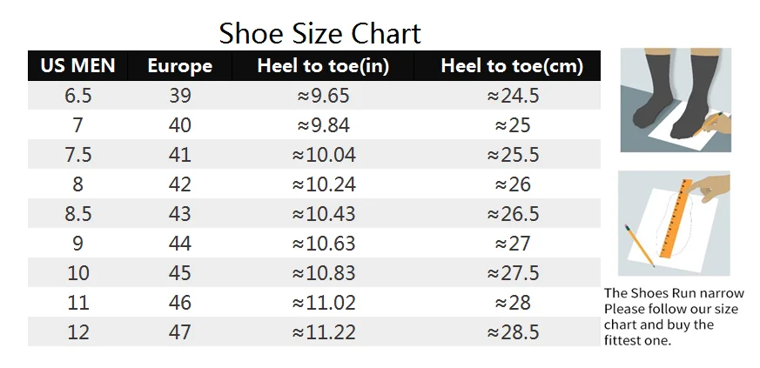Select Europe size 47 cell

point(180,332)
